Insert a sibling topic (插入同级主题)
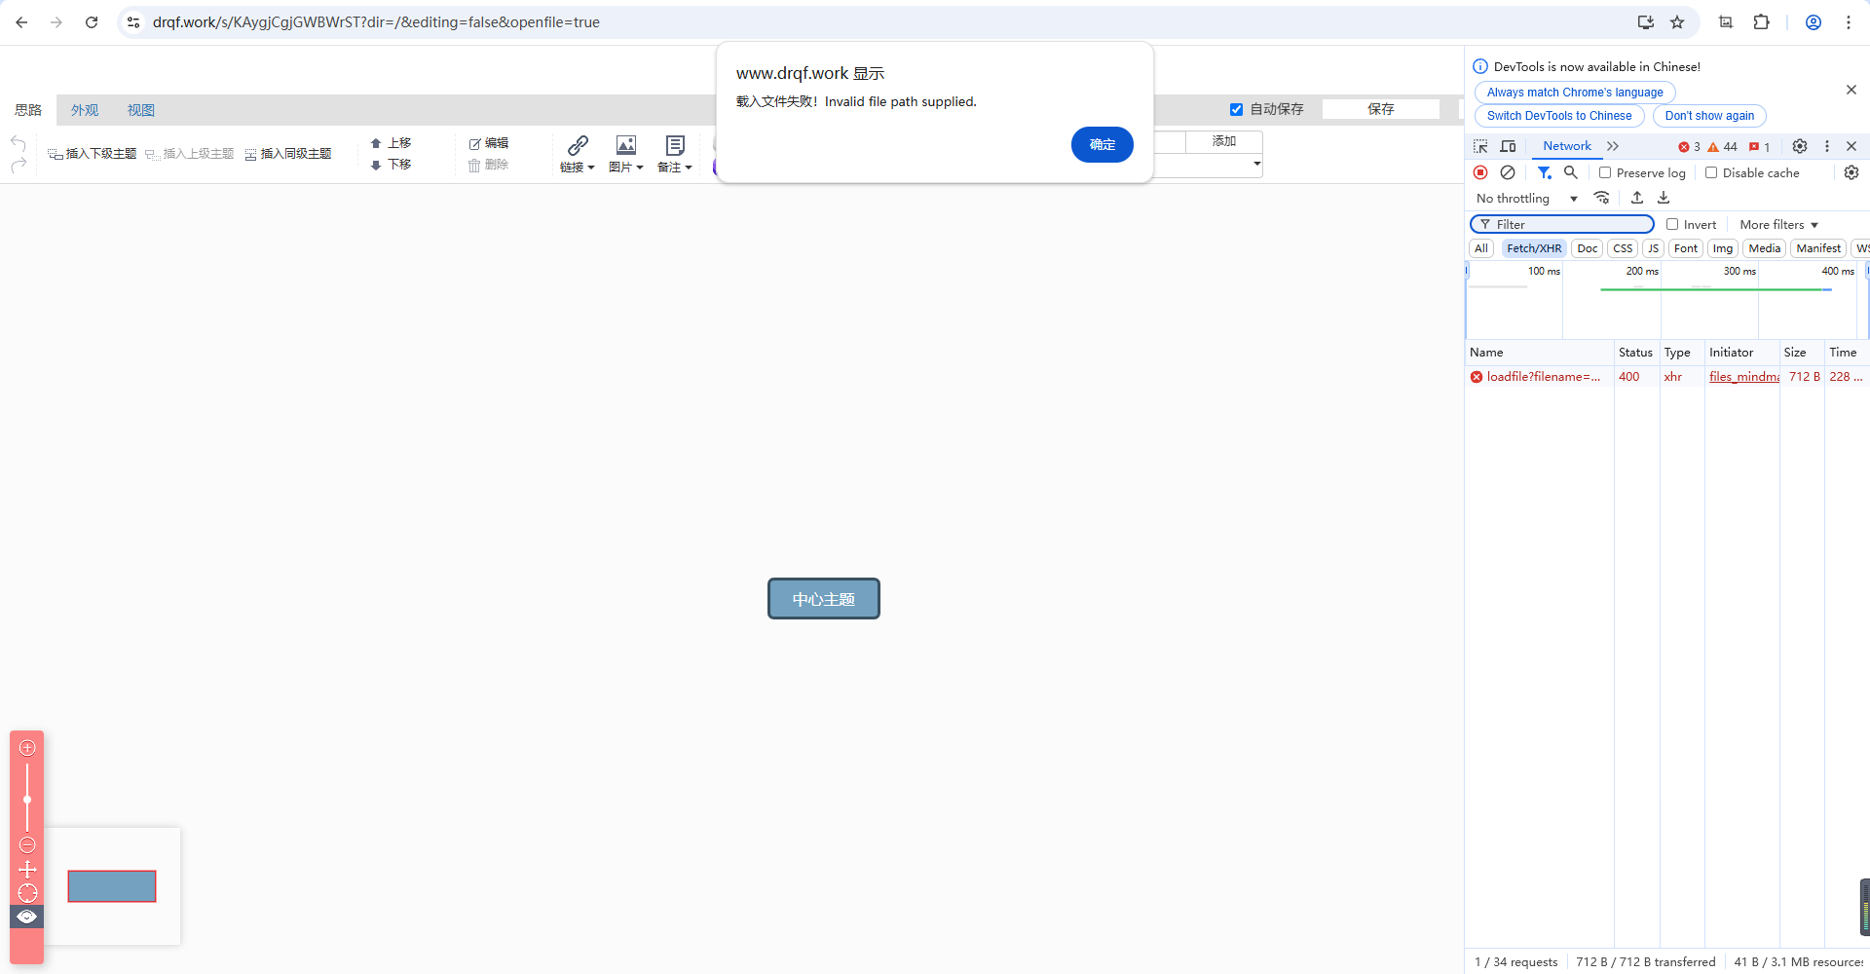The height and width of the screenshot is (974, 1870). point(288,154)
